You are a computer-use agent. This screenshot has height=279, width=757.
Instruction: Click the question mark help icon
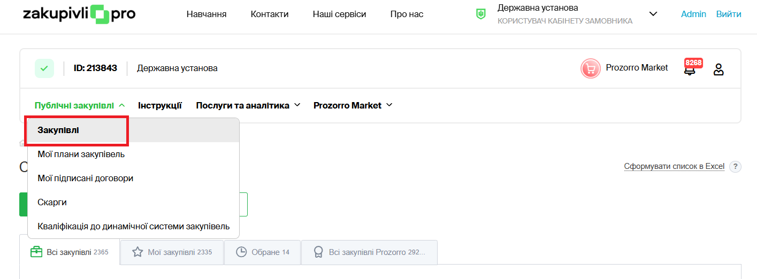click(x=736, y=167)
